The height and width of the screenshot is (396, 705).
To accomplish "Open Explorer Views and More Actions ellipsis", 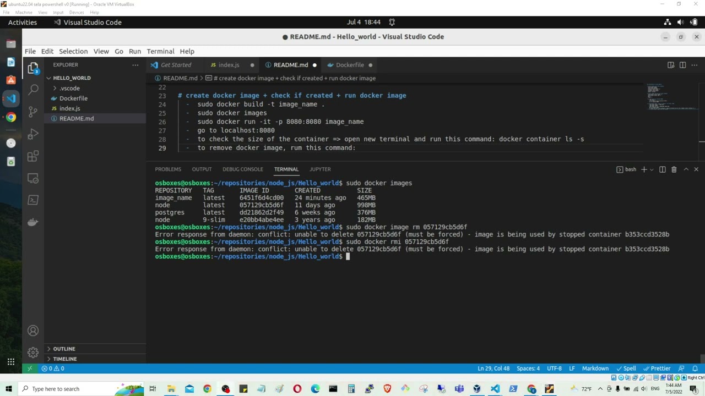I will pos(135,65).
